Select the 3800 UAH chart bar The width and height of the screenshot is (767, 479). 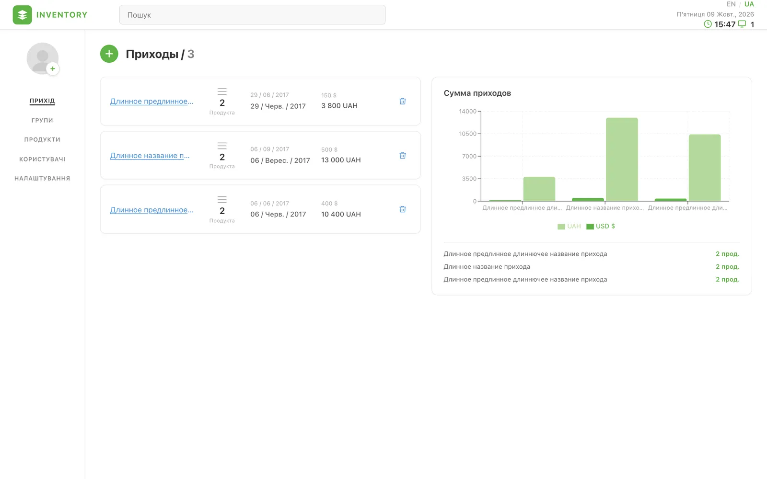(539, 189)
